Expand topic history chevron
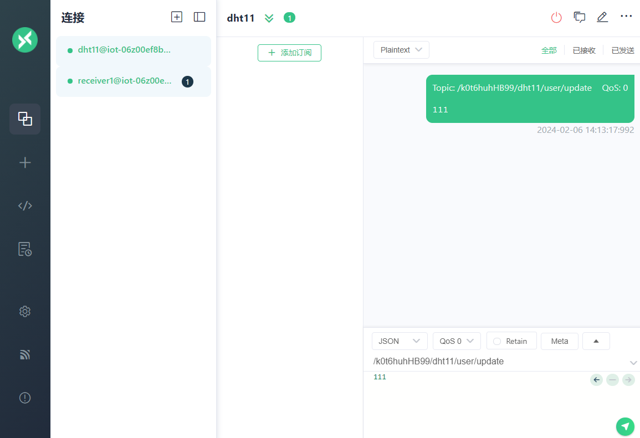 633,363
